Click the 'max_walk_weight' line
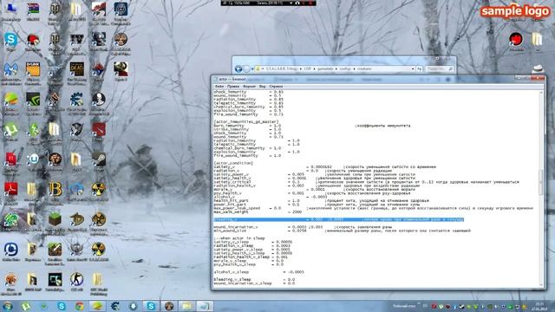Viewport: 555px width, 312px height. pos(258,211)
